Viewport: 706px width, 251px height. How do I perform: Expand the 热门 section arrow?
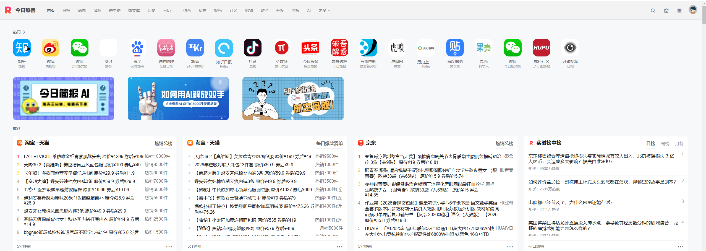click(24, 32)
